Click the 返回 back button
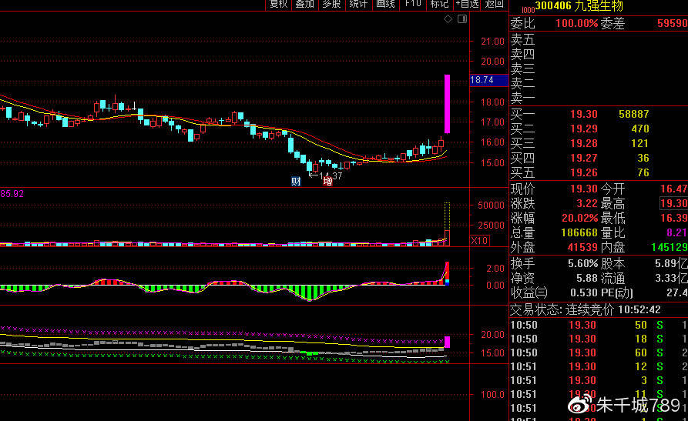Image resolution: width=688 pixels, height=421 pixels. click(x=494, y=5)
